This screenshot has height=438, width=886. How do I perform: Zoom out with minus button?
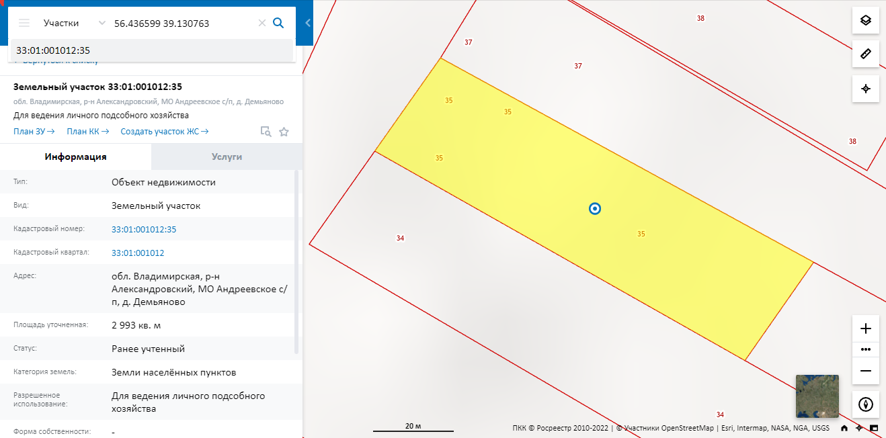(x=866, y=371)
